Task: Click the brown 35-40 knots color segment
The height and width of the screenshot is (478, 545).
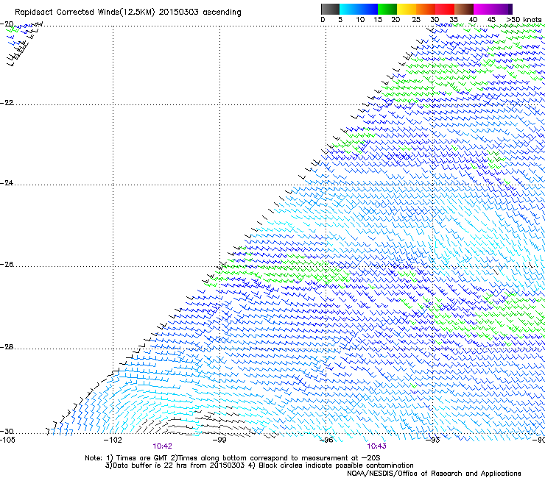Action: 464,9
